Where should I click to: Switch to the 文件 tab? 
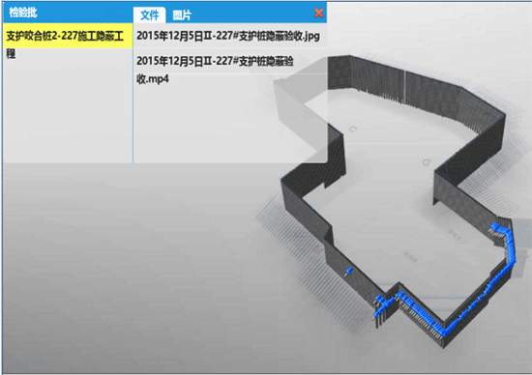[x=149, y=14]
